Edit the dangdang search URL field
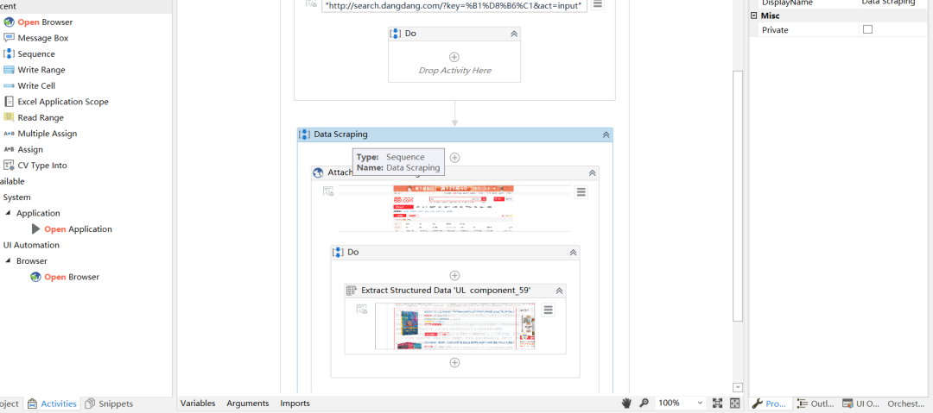Viewport: 933px width, 413px height. point(453,5)
